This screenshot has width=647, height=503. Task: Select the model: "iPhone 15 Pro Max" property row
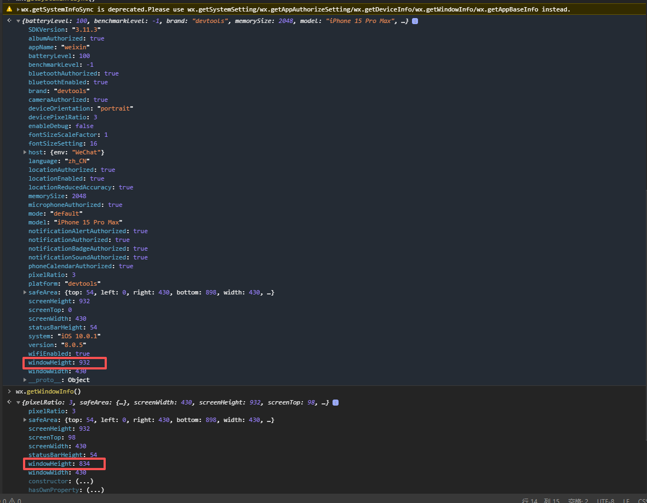[75, 222]
